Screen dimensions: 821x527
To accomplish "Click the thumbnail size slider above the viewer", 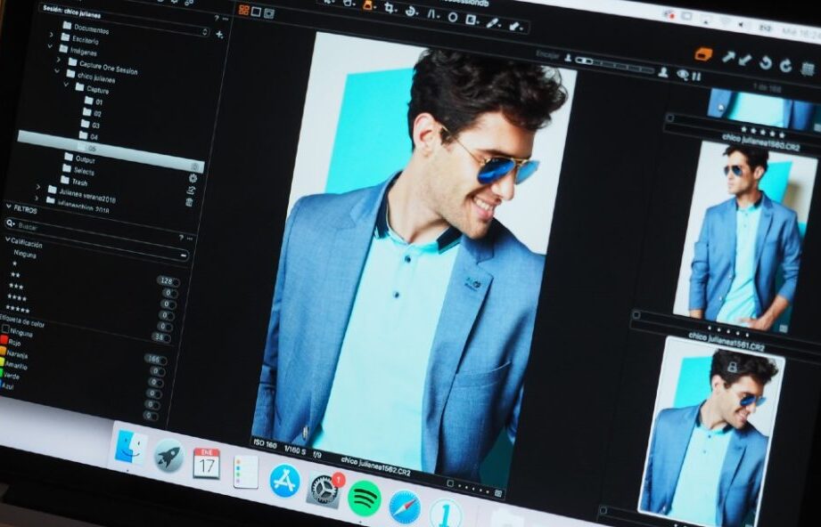I will click(x=615, y=65).
